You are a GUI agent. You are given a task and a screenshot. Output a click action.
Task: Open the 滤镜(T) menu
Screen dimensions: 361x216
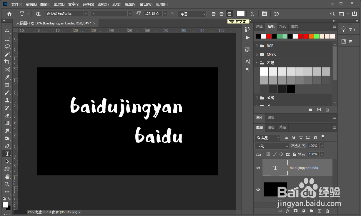click(x=103, y=4)
